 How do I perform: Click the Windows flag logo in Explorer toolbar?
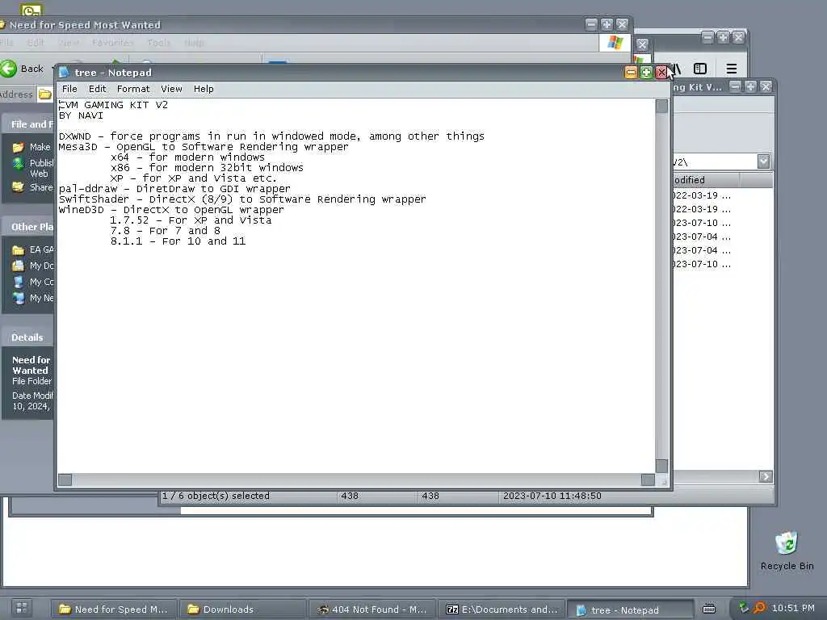pyautogui.click(x=615, y=43)
